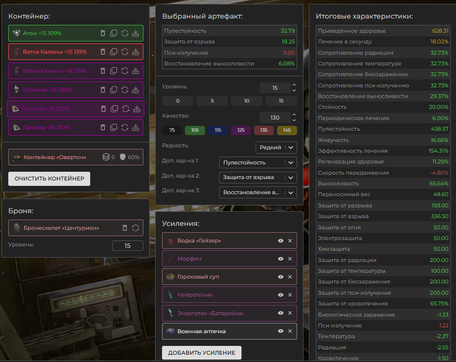Select the purple 125 quality swatch
Screen dimensions: 456x362
(x=241, y=130)
